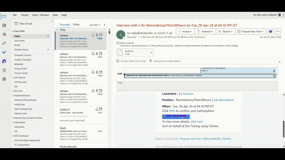Screen dimensions: 285x160
Task: Open the purple Loop app icon
Action: (x=4, y=61)
